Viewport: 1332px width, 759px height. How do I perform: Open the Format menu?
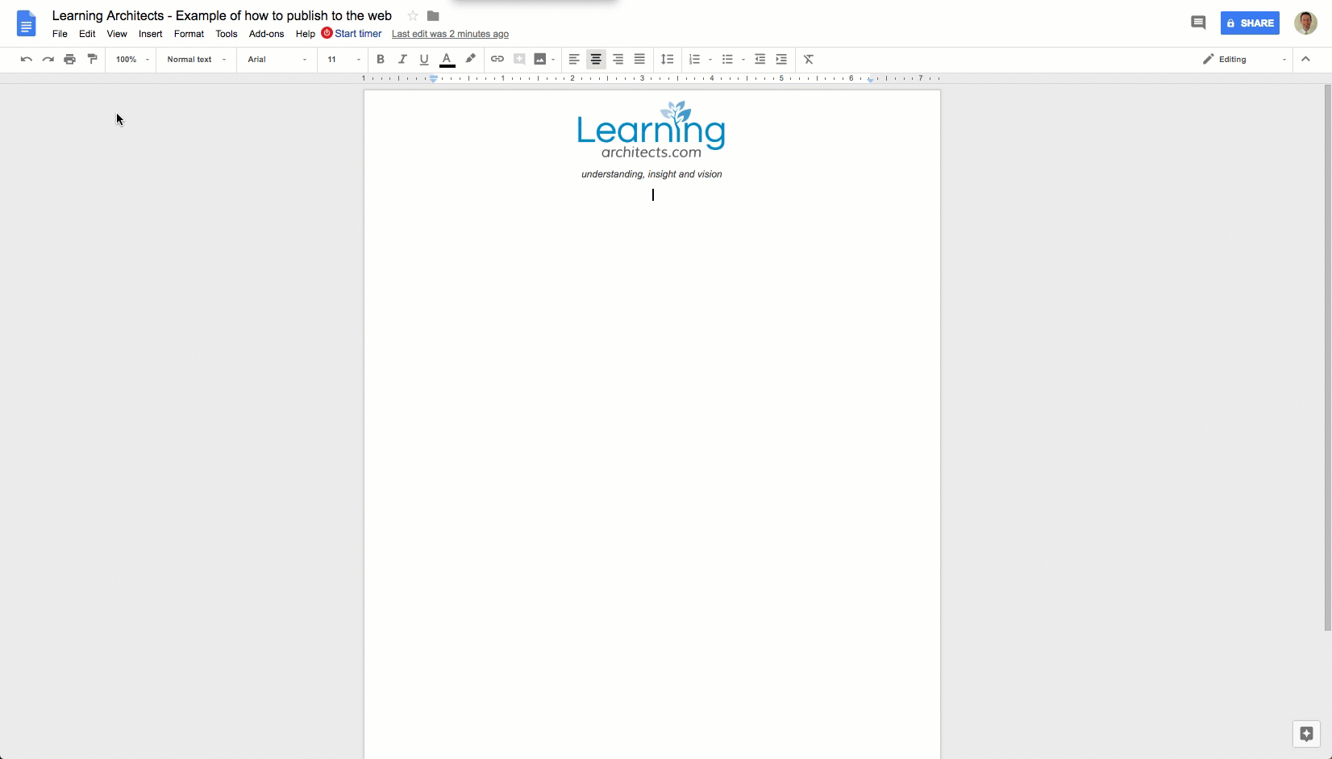(189, 34)
